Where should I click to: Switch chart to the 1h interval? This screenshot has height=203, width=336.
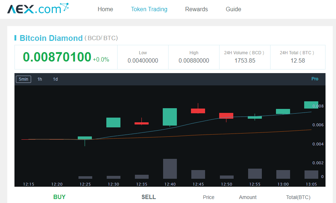point(40,79)
